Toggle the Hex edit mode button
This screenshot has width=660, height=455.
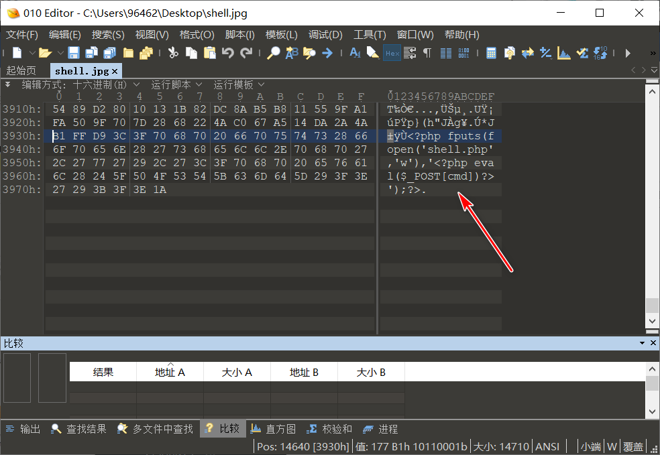392,53
